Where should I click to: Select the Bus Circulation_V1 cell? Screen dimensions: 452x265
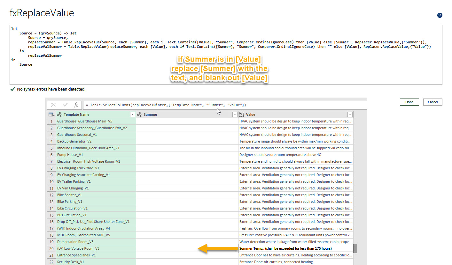(x=96, y=215)
